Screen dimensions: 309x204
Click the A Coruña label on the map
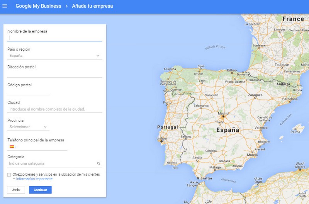[170, 69]
